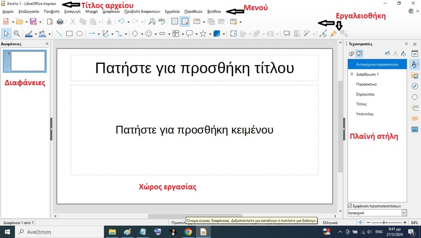The image size is (421, 238).
Task: Select the Block Arrows tool
Action: 162,34
